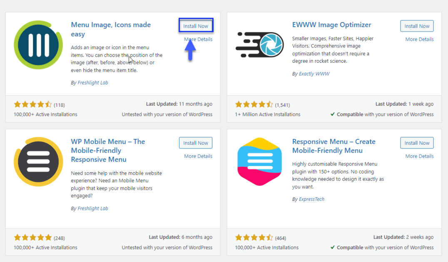Open More Details for Menu Image
Screen dimensions: 448x262
(199, 39)
